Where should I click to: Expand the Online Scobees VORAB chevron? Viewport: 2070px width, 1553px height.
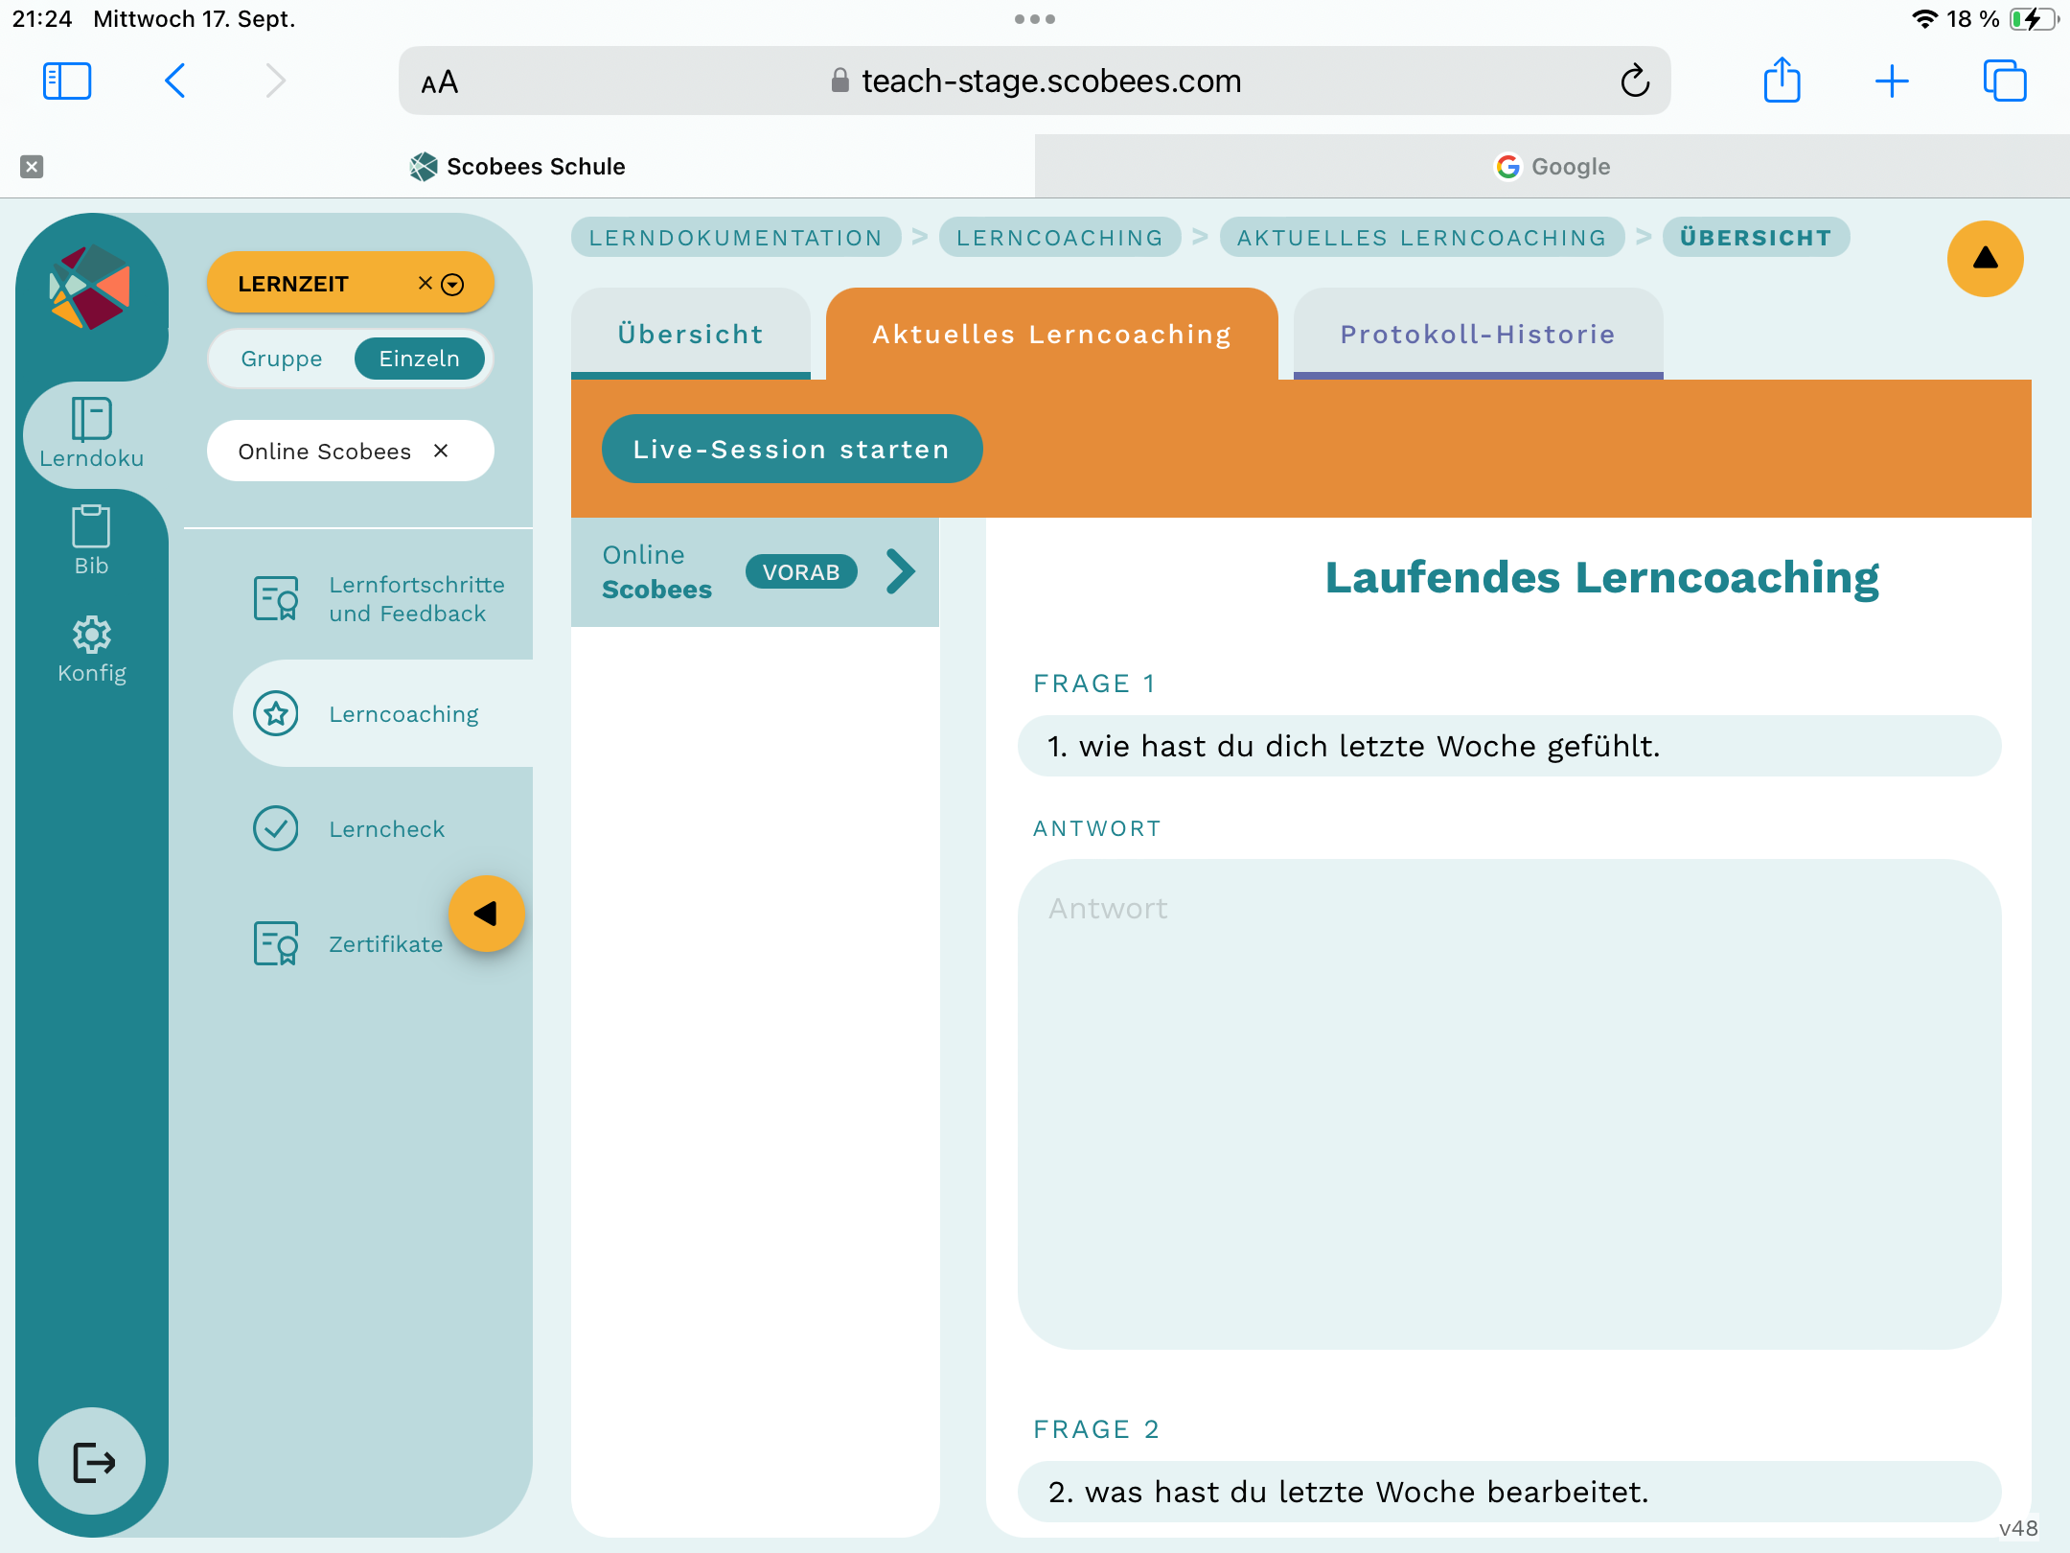click(x=900, y=572)
